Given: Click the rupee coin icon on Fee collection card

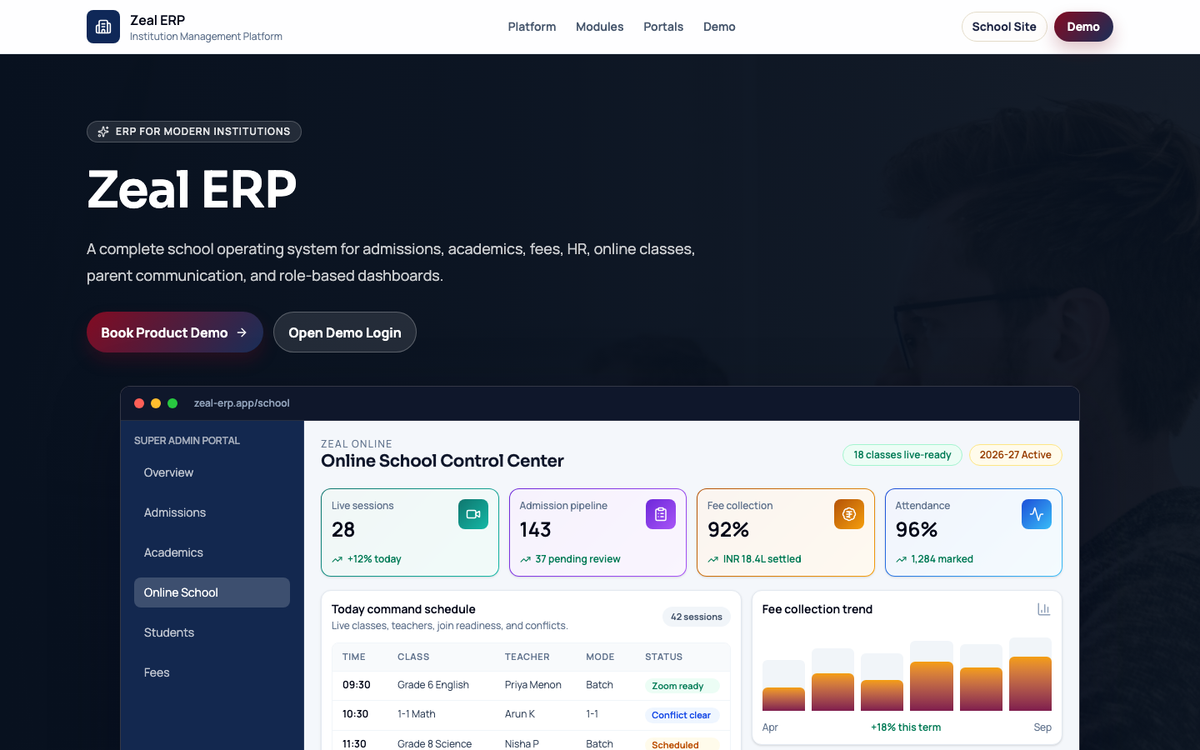Looking at the screenshot, I should coord(849,514).
